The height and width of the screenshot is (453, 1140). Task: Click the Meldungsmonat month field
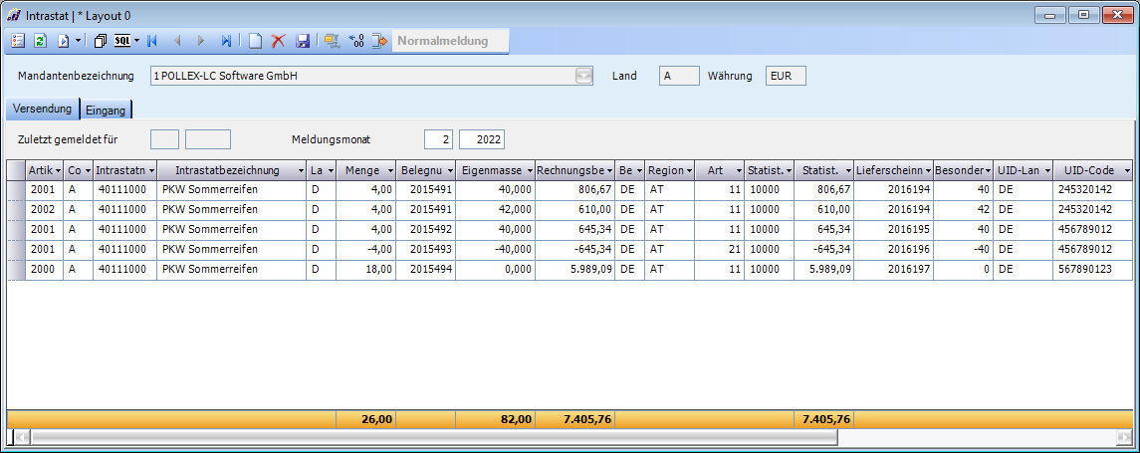(438, 139)
